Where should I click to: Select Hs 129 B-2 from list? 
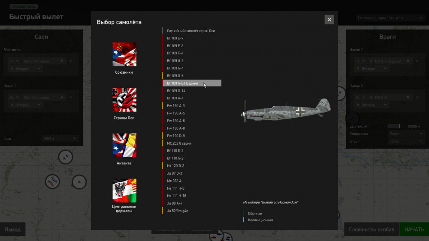192,166
